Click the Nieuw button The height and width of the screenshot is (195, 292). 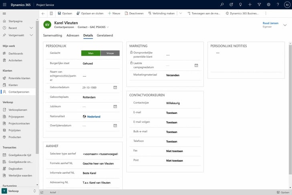114,13
